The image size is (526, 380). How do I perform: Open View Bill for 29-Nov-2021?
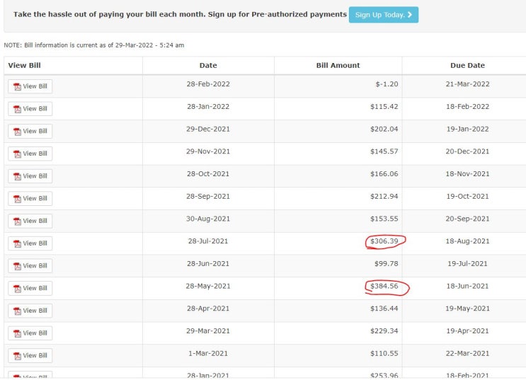click(30, 154)
